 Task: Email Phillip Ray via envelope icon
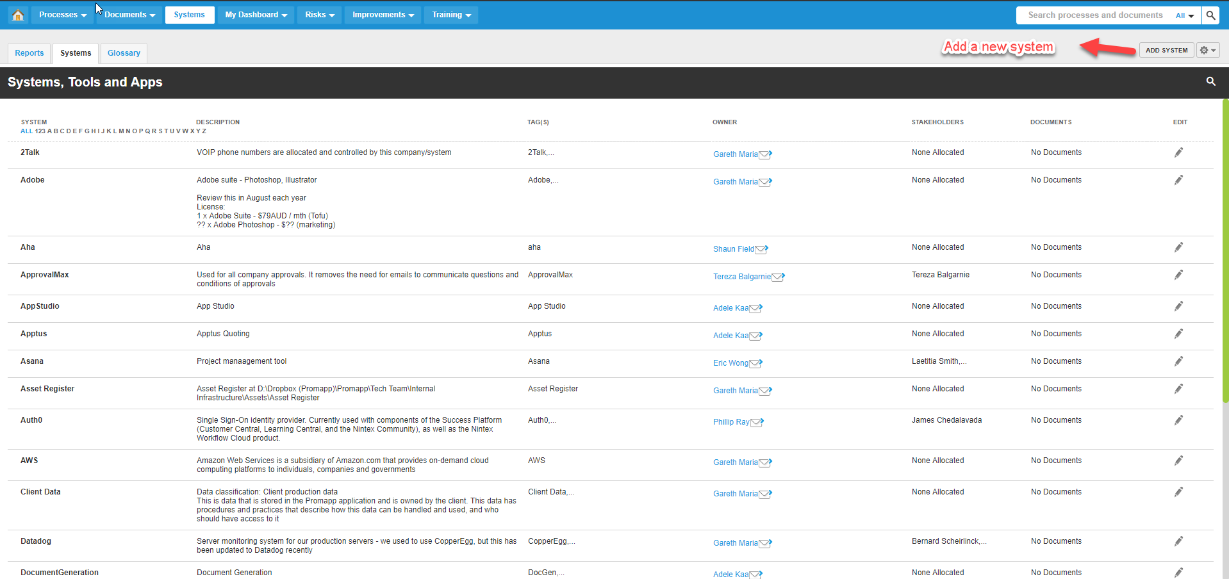coord(757,422)
